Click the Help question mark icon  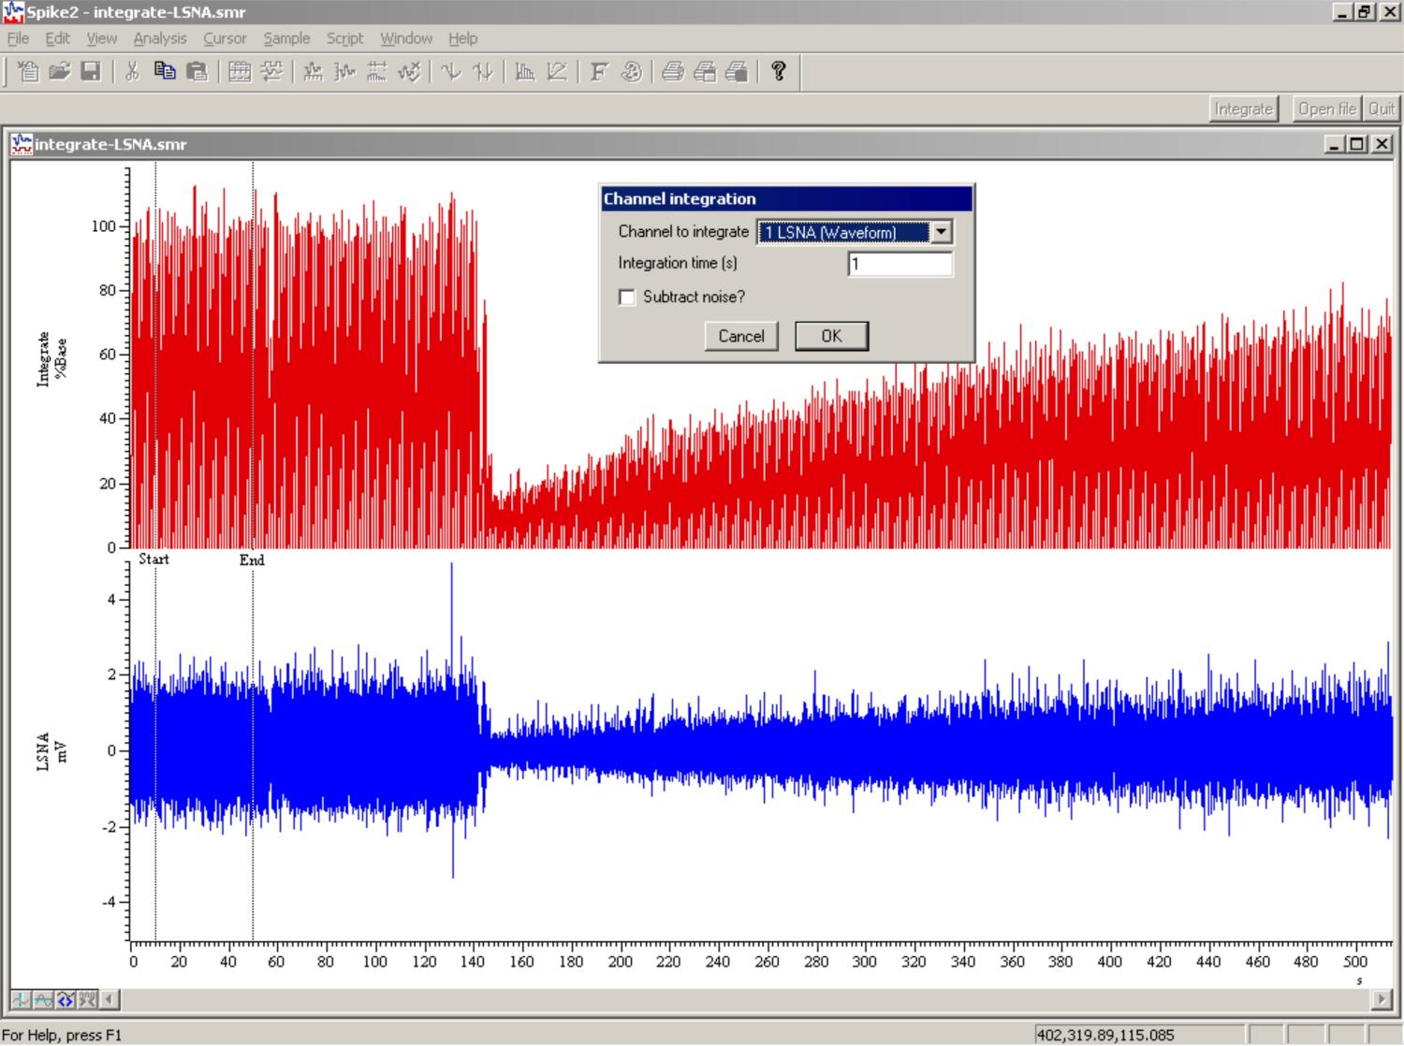[778, 71]
